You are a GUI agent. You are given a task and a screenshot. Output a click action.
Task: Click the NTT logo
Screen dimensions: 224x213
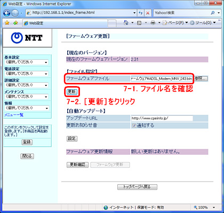pos(27,38)
